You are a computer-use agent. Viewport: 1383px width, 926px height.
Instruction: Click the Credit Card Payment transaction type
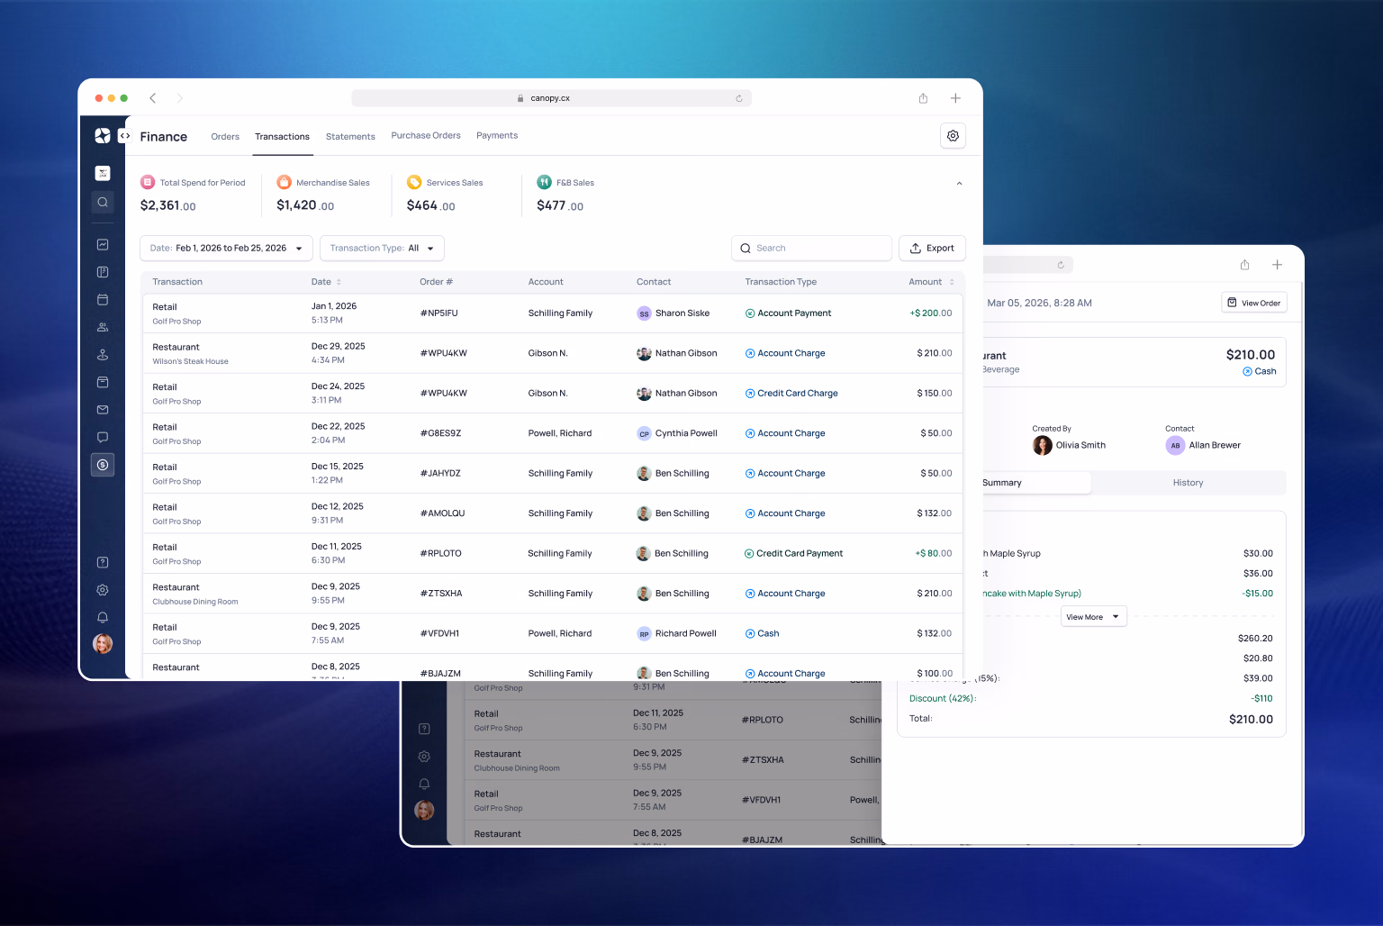[793, 553]
